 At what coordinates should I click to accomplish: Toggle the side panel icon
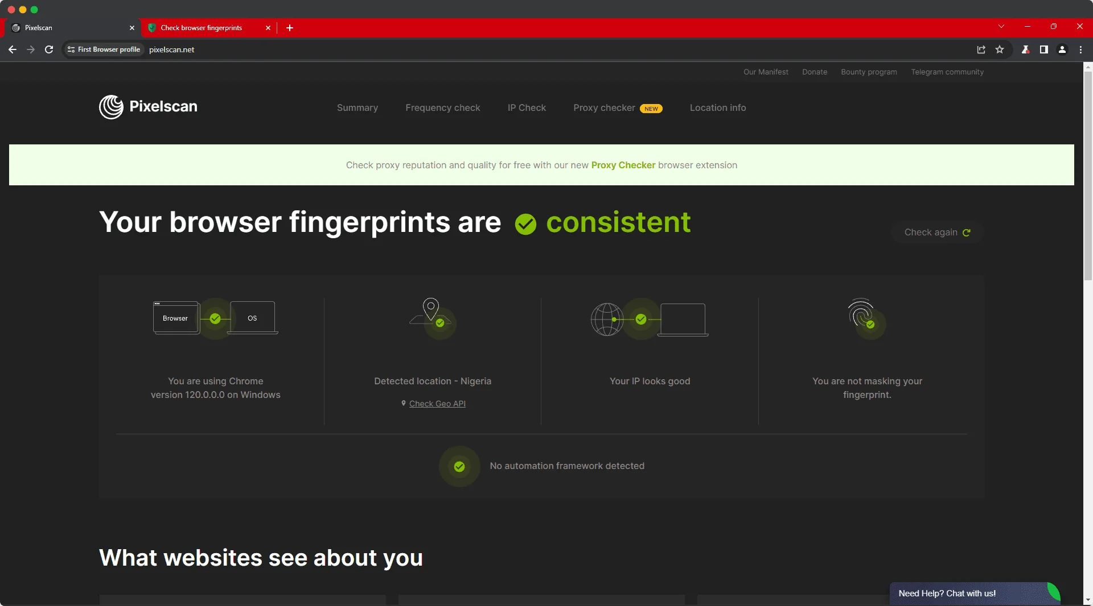point(1043,49)
